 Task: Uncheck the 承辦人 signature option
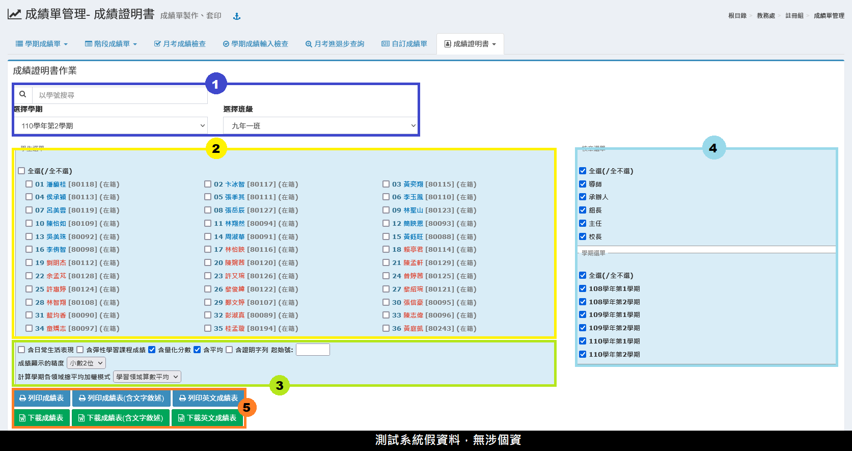[x=583, y=197]
